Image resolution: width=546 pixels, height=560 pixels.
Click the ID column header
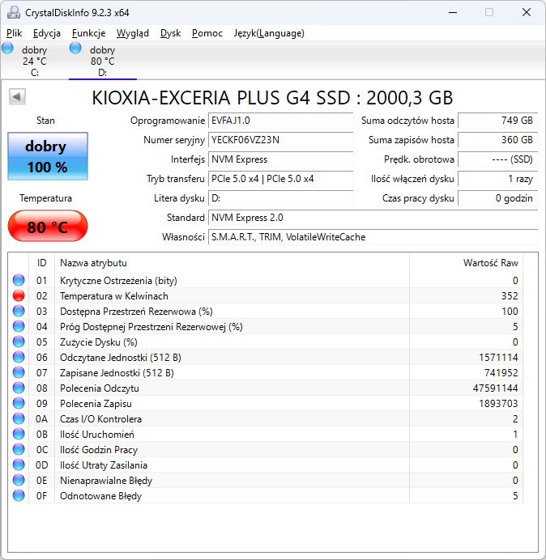pos(42,263)
